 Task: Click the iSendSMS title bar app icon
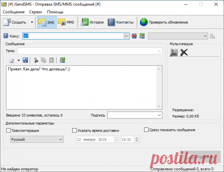[x=4, y=4]
